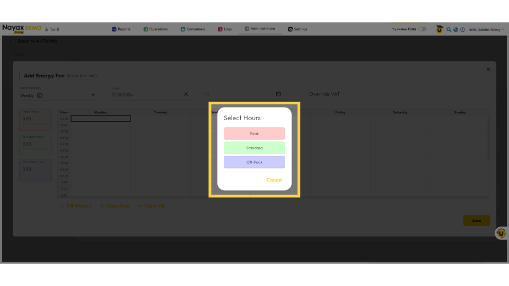Click the floating help widget icon
Screen dimensions: 509x286
[x=501, y=233]
